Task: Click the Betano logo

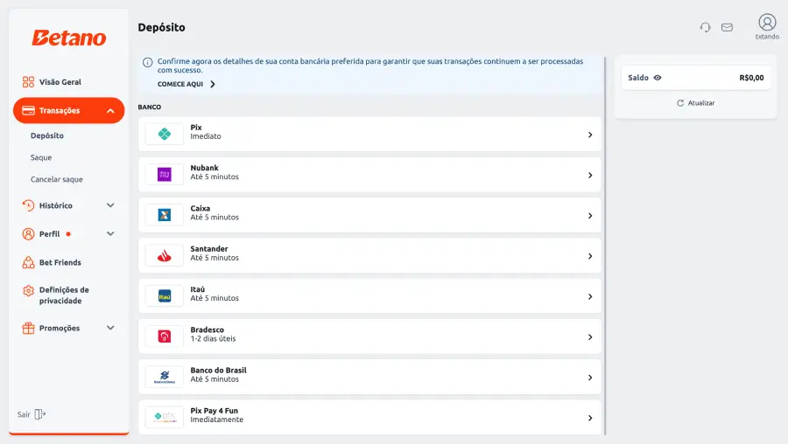Action: [x=69, y=38]
